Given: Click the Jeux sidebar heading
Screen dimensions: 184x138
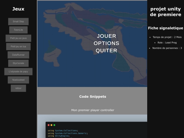Looking at the screenshot, I should (18, 9).
